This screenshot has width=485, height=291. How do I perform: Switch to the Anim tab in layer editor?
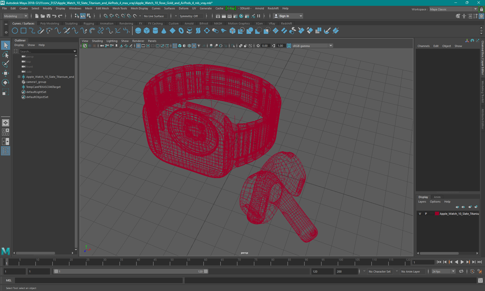pyautogui.click(x=437, y=197)
